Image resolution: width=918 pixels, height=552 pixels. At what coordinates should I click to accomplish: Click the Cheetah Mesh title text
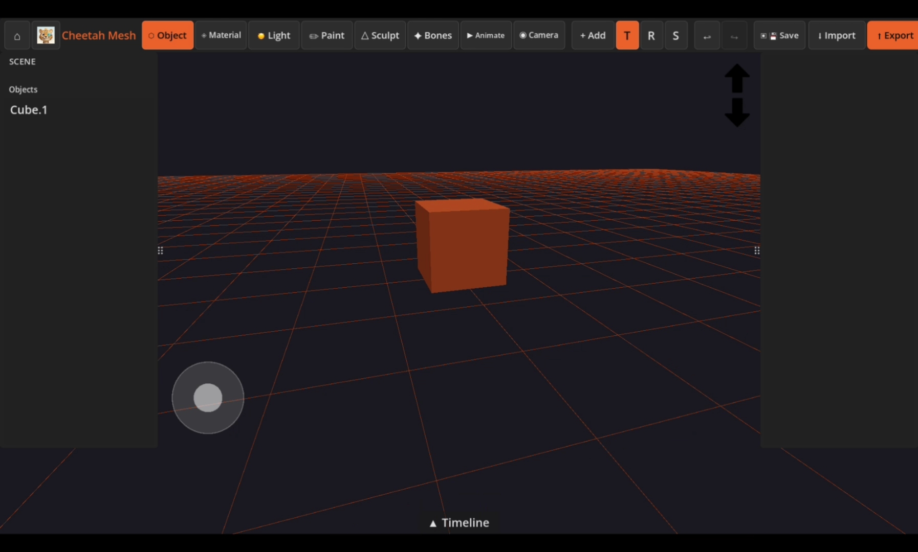click(x=99, y=35)
